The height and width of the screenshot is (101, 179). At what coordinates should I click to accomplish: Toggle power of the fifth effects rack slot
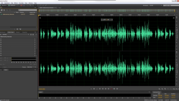[x=1, y=46]
